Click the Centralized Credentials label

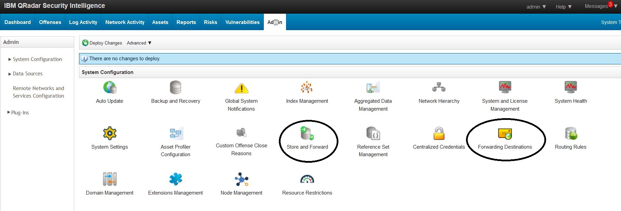(x=439, y=147)
